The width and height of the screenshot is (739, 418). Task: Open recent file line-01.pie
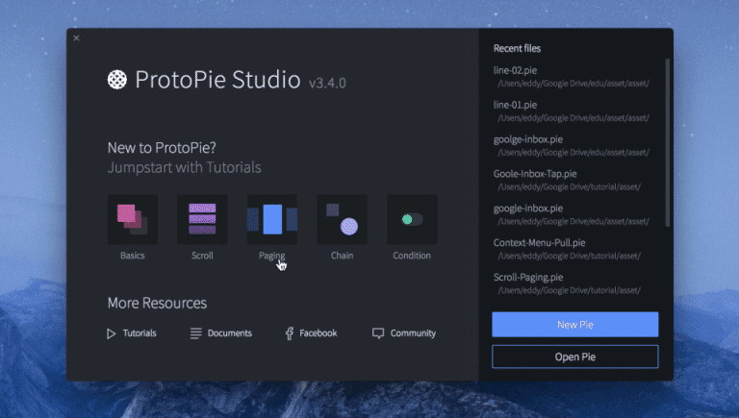coord(572,111)
